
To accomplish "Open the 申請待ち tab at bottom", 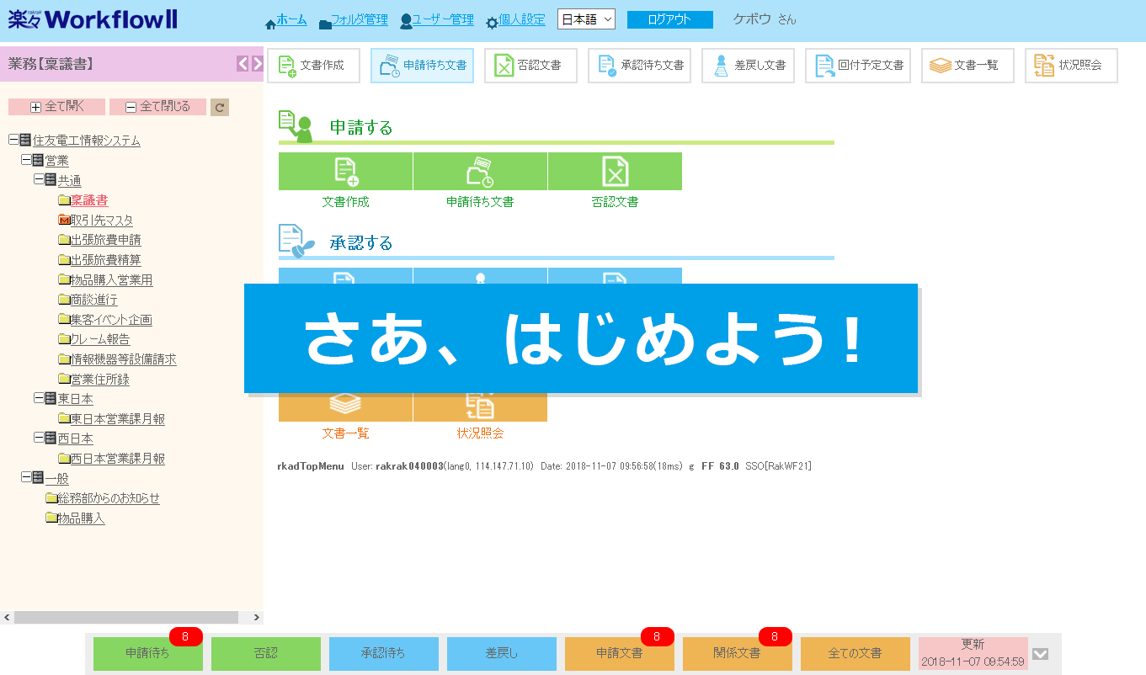I will coord(147,653).
